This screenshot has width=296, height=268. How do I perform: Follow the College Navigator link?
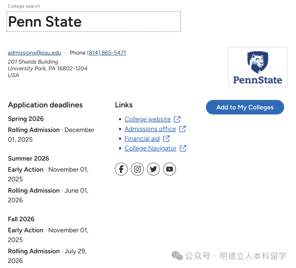coord(150,148)
